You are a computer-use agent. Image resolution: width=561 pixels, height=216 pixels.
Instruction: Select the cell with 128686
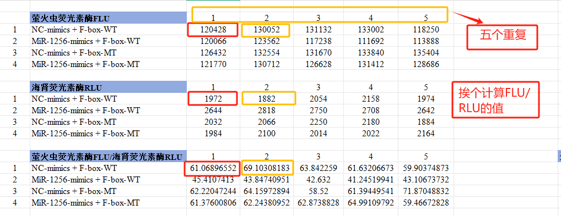pos(426,65)
